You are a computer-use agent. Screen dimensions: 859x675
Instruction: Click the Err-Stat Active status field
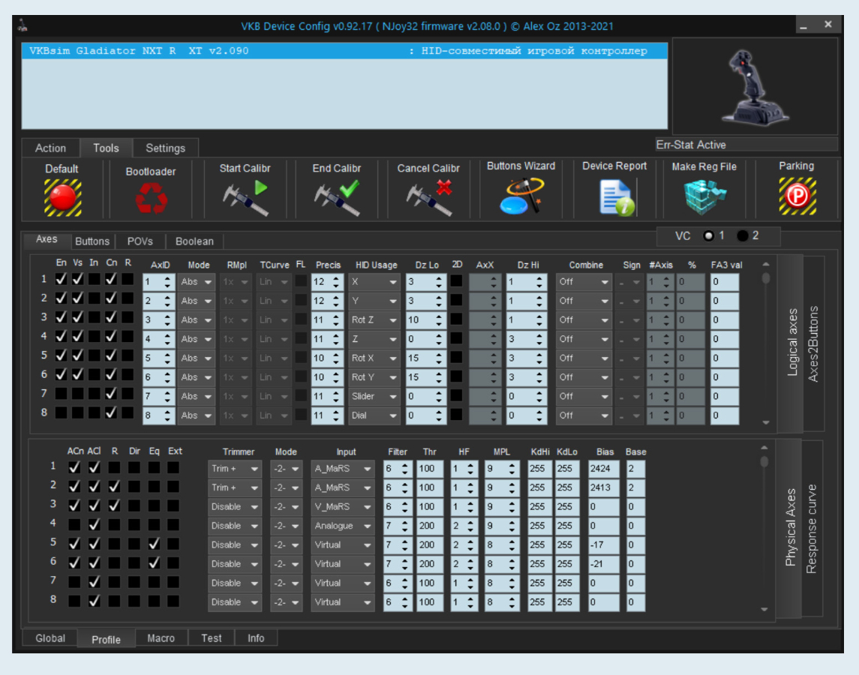point(746,145)
